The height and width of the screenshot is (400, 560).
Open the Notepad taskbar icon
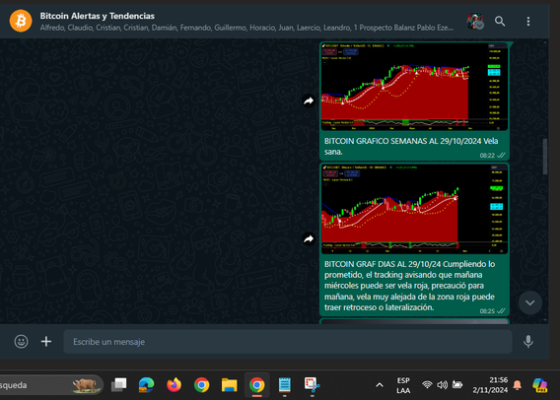tap(285, 385)
